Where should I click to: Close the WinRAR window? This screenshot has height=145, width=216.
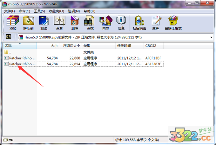coord(207,3)
